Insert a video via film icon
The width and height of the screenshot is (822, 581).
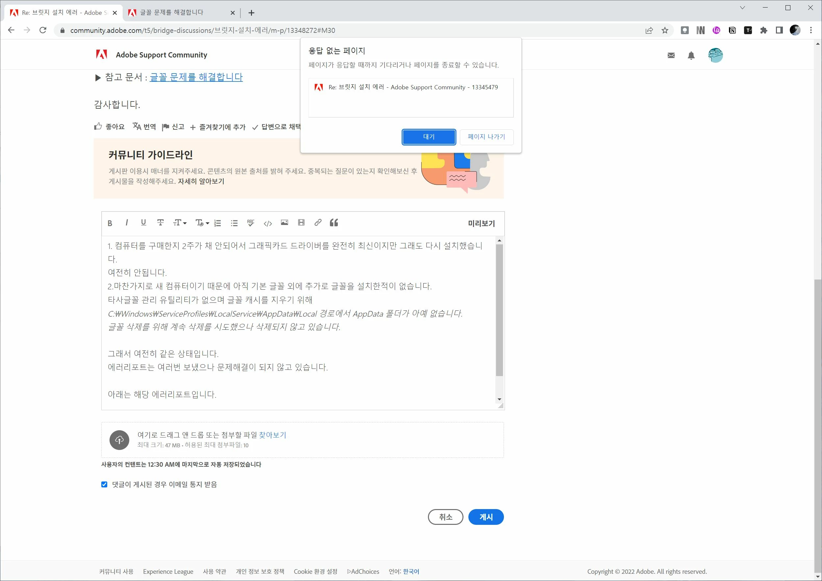point(301,223)
